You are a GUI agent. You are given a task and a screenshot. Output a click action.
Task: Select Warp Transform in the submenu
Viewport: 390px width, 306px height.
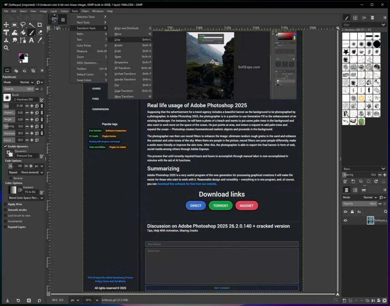tap(125, 96)
